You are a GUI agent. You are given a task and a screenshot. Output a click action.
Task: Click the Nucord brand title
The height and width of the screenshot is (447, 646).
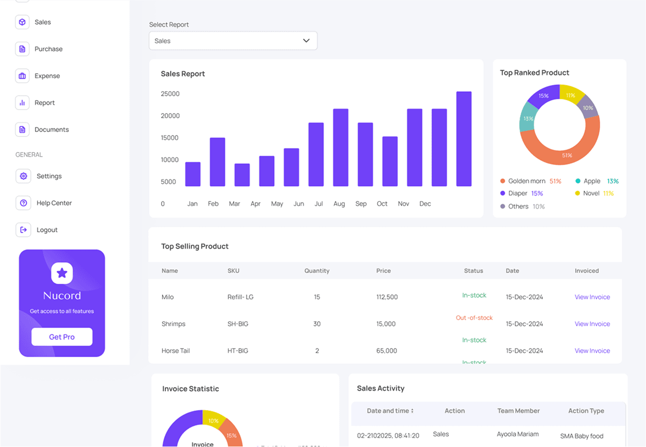point(62,295)
